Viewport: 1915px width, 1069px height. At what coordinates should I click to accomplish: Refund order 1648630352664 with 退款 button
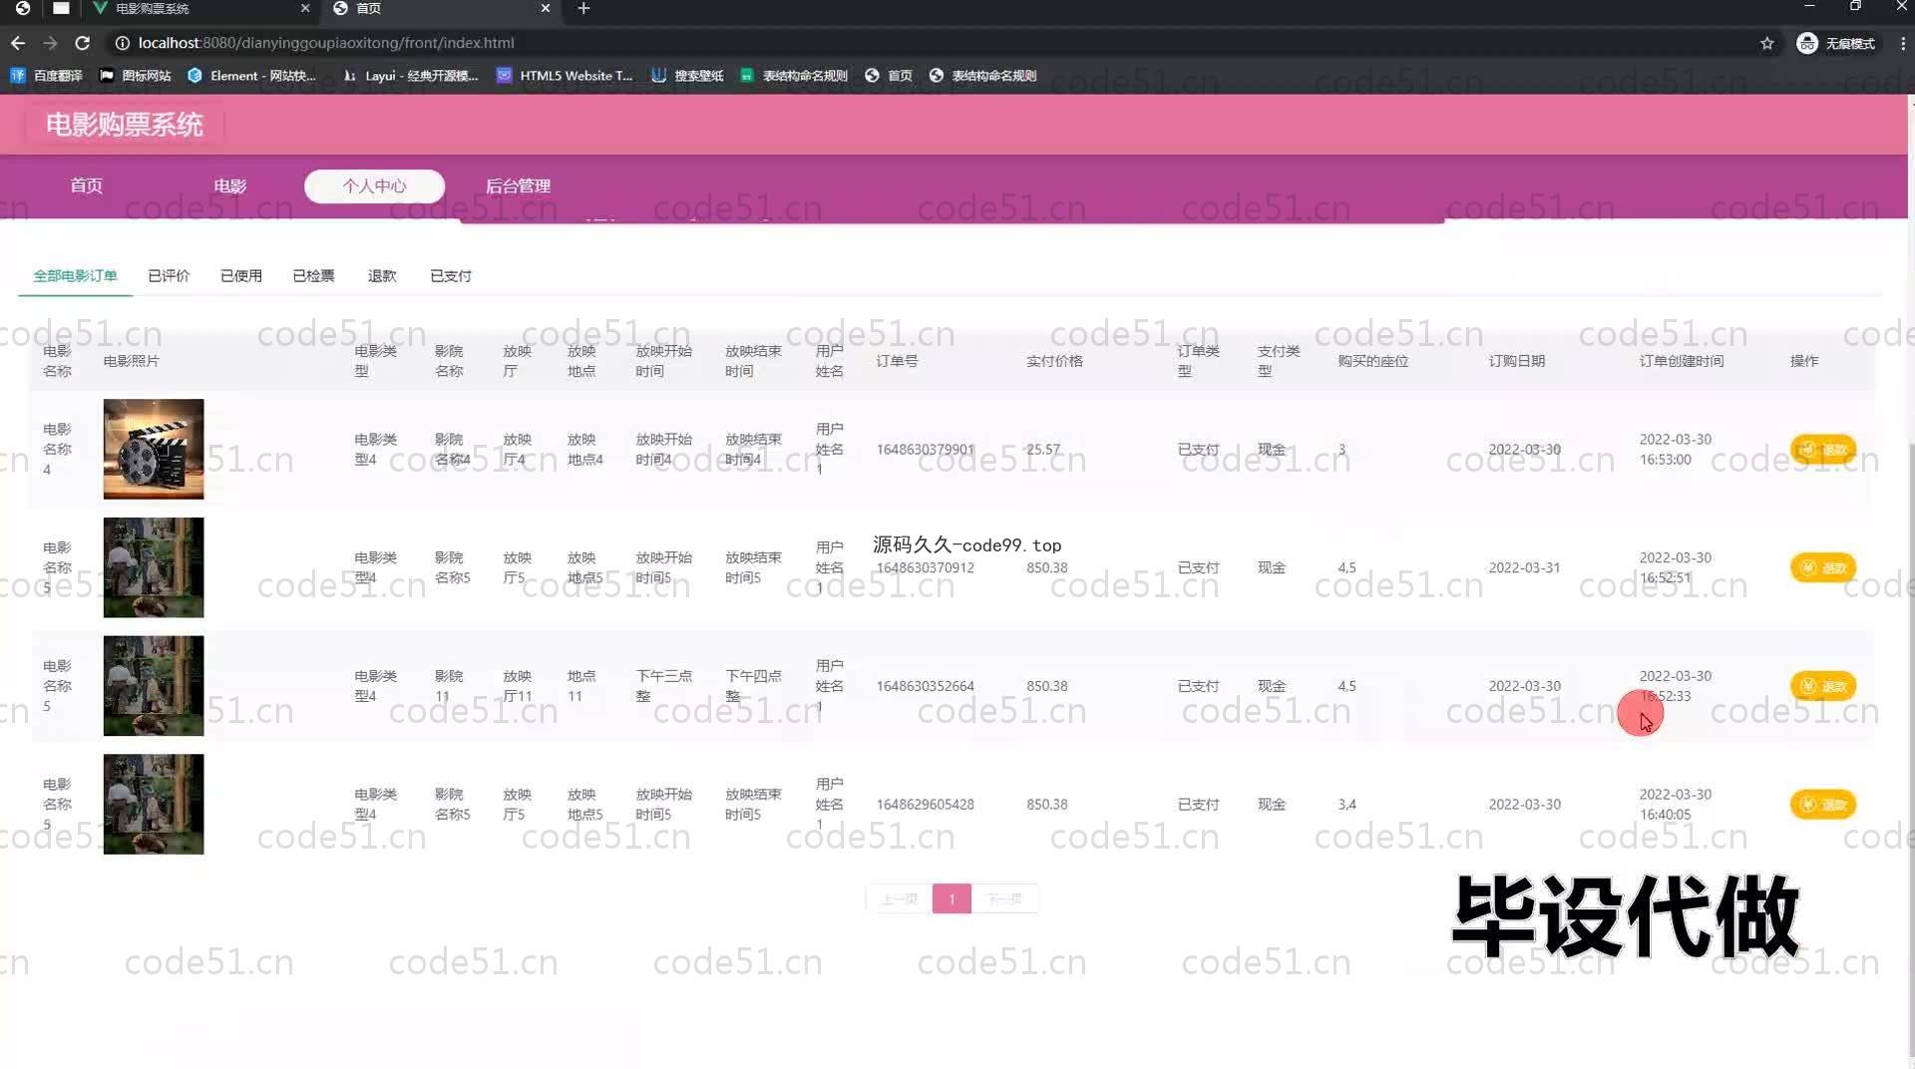tap(1823, 686)
